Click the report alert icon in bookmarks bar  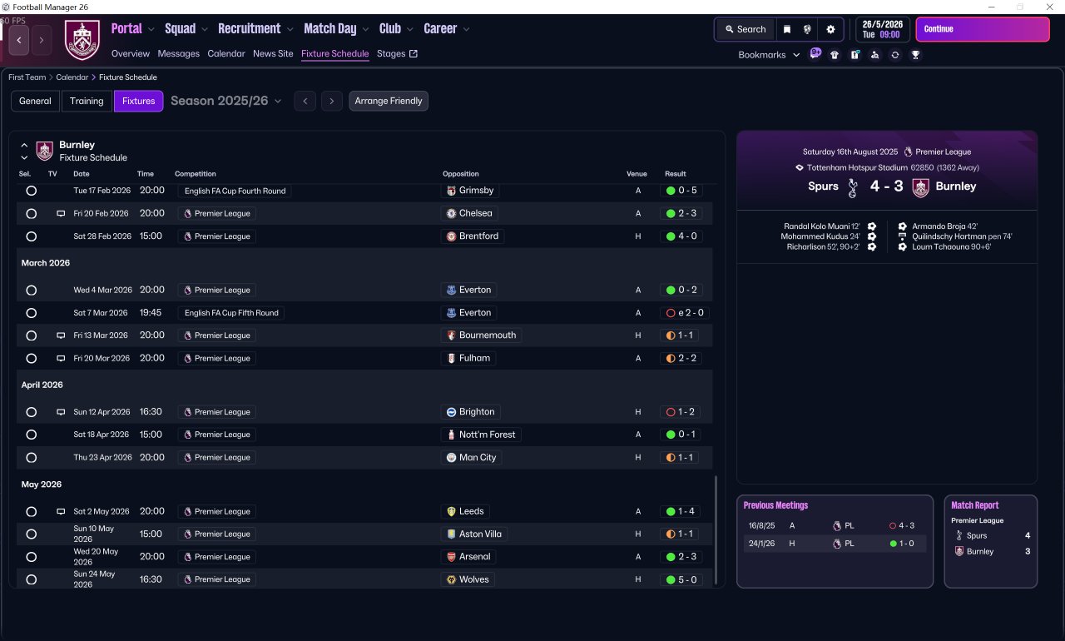point(854,55)
